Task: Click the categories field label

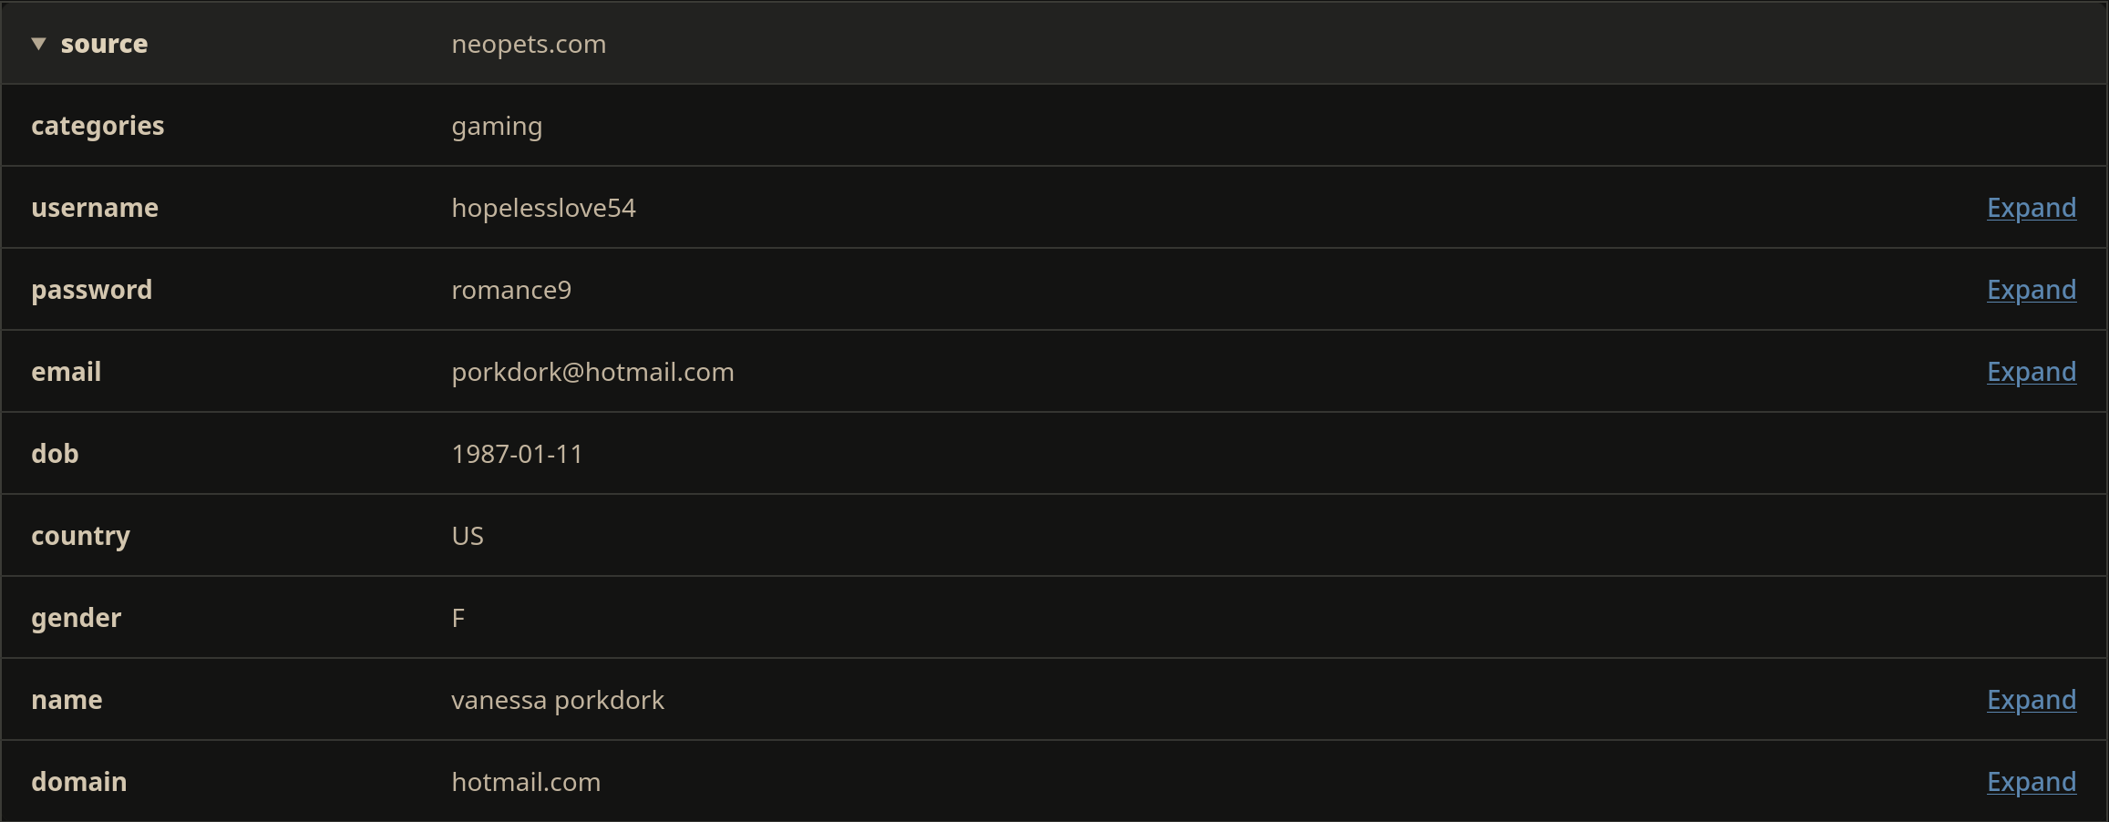Action: tap(98, 126)
